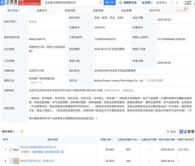Screen dimensions: 195x166
Task: Click the blue 查一下 search button
Action: 109,2
